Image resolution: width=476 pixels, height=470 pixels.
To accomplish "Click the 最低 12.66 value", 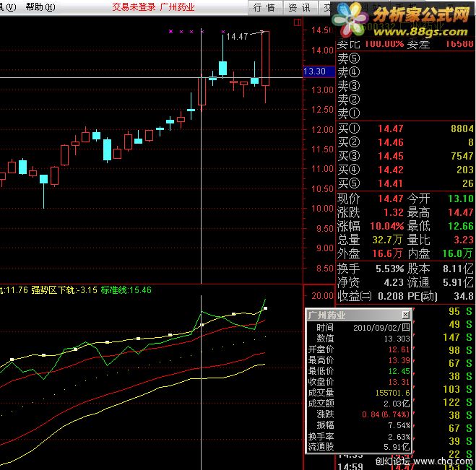I will coord(461,226).
